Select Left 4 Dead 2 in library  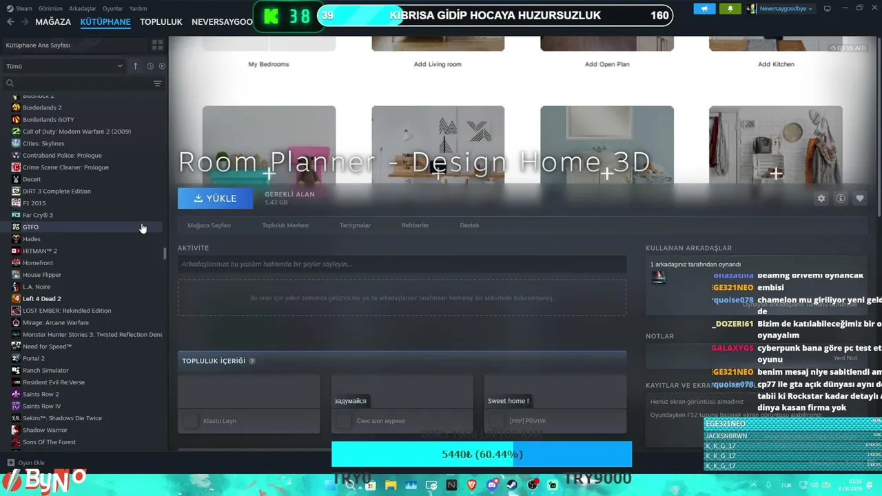[x=83, y=299]
